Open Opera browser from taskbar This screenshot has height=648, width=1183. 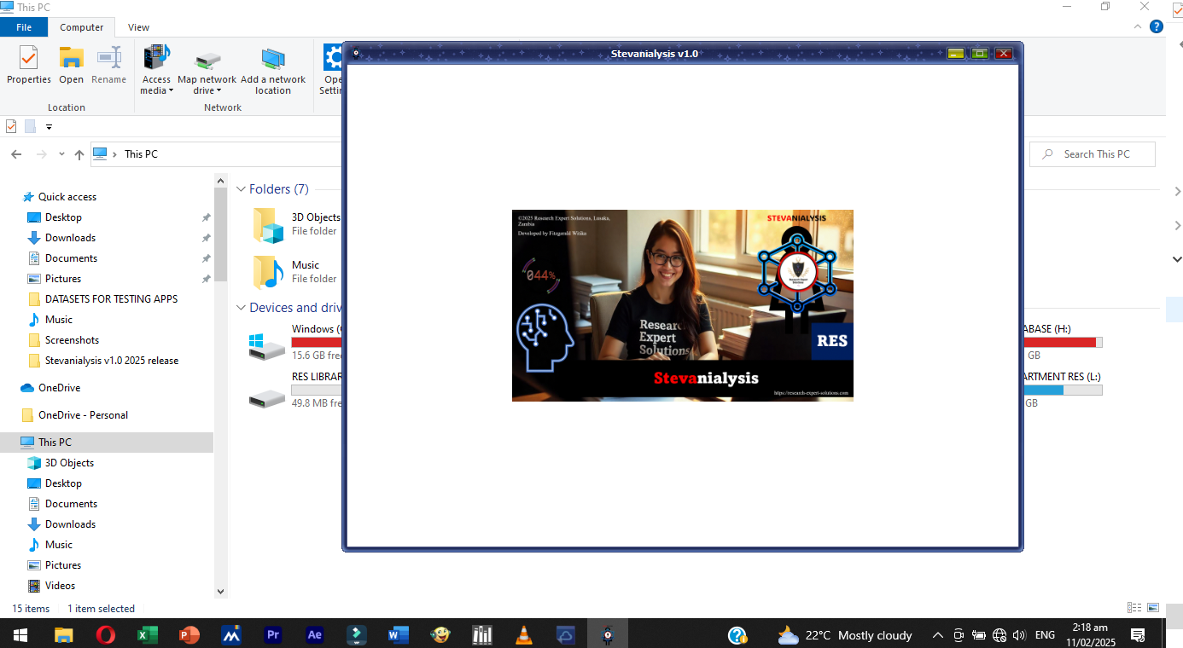(x=106, y=634)
